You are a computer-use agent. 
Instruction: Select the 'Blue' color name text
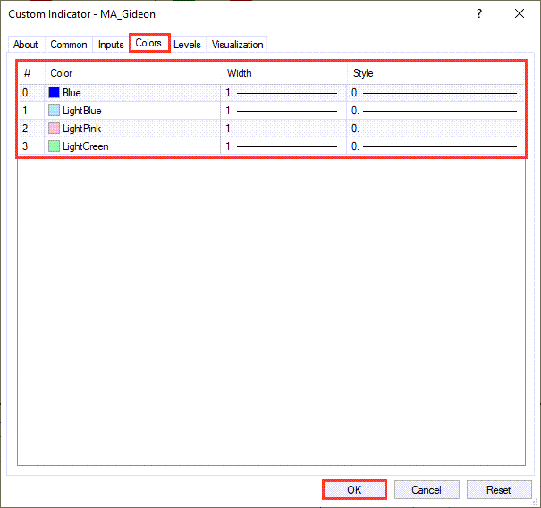tap(72, 93)
